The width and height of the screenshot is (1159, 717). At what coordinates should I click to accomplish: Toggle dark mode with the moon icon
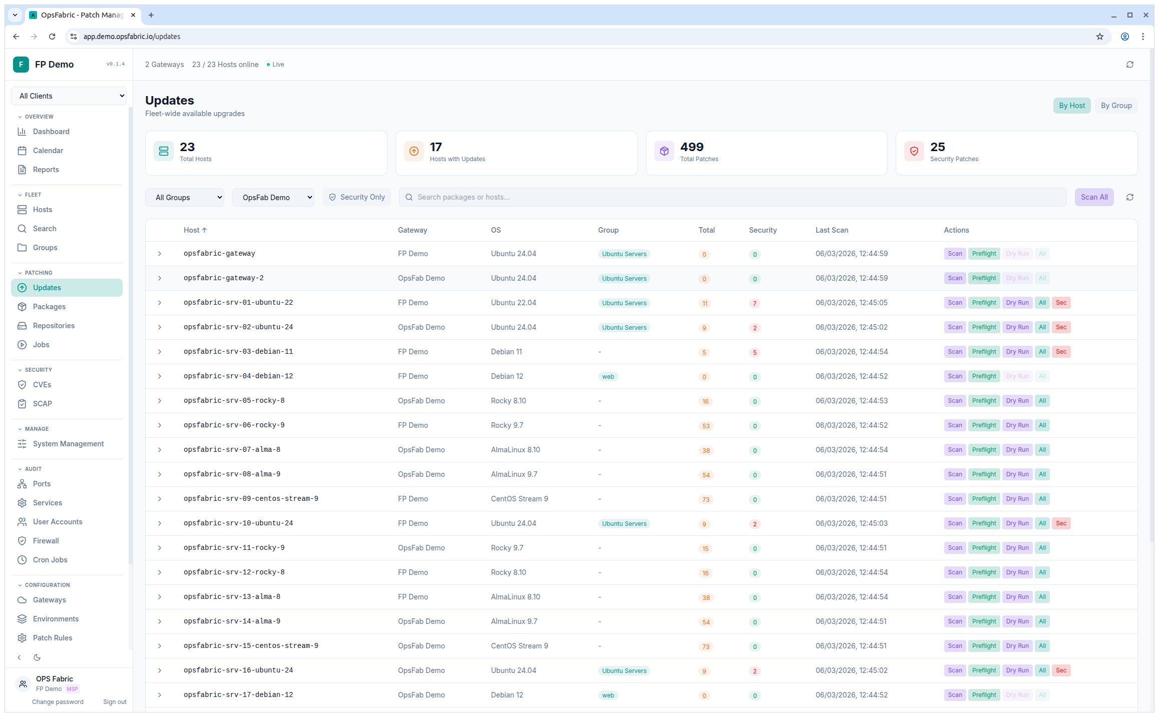pos(37,657)
